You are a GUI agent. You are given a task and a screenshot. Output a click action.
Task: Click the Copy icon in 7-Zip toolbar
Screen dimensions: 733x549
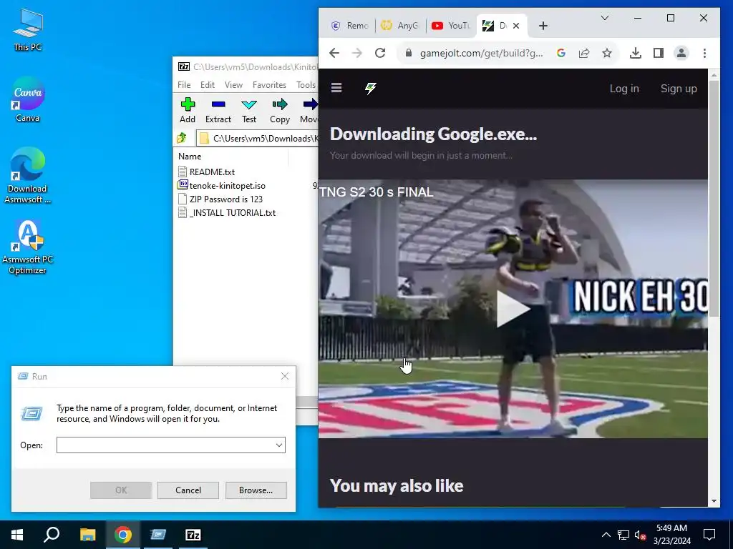[x=280, y=110]
